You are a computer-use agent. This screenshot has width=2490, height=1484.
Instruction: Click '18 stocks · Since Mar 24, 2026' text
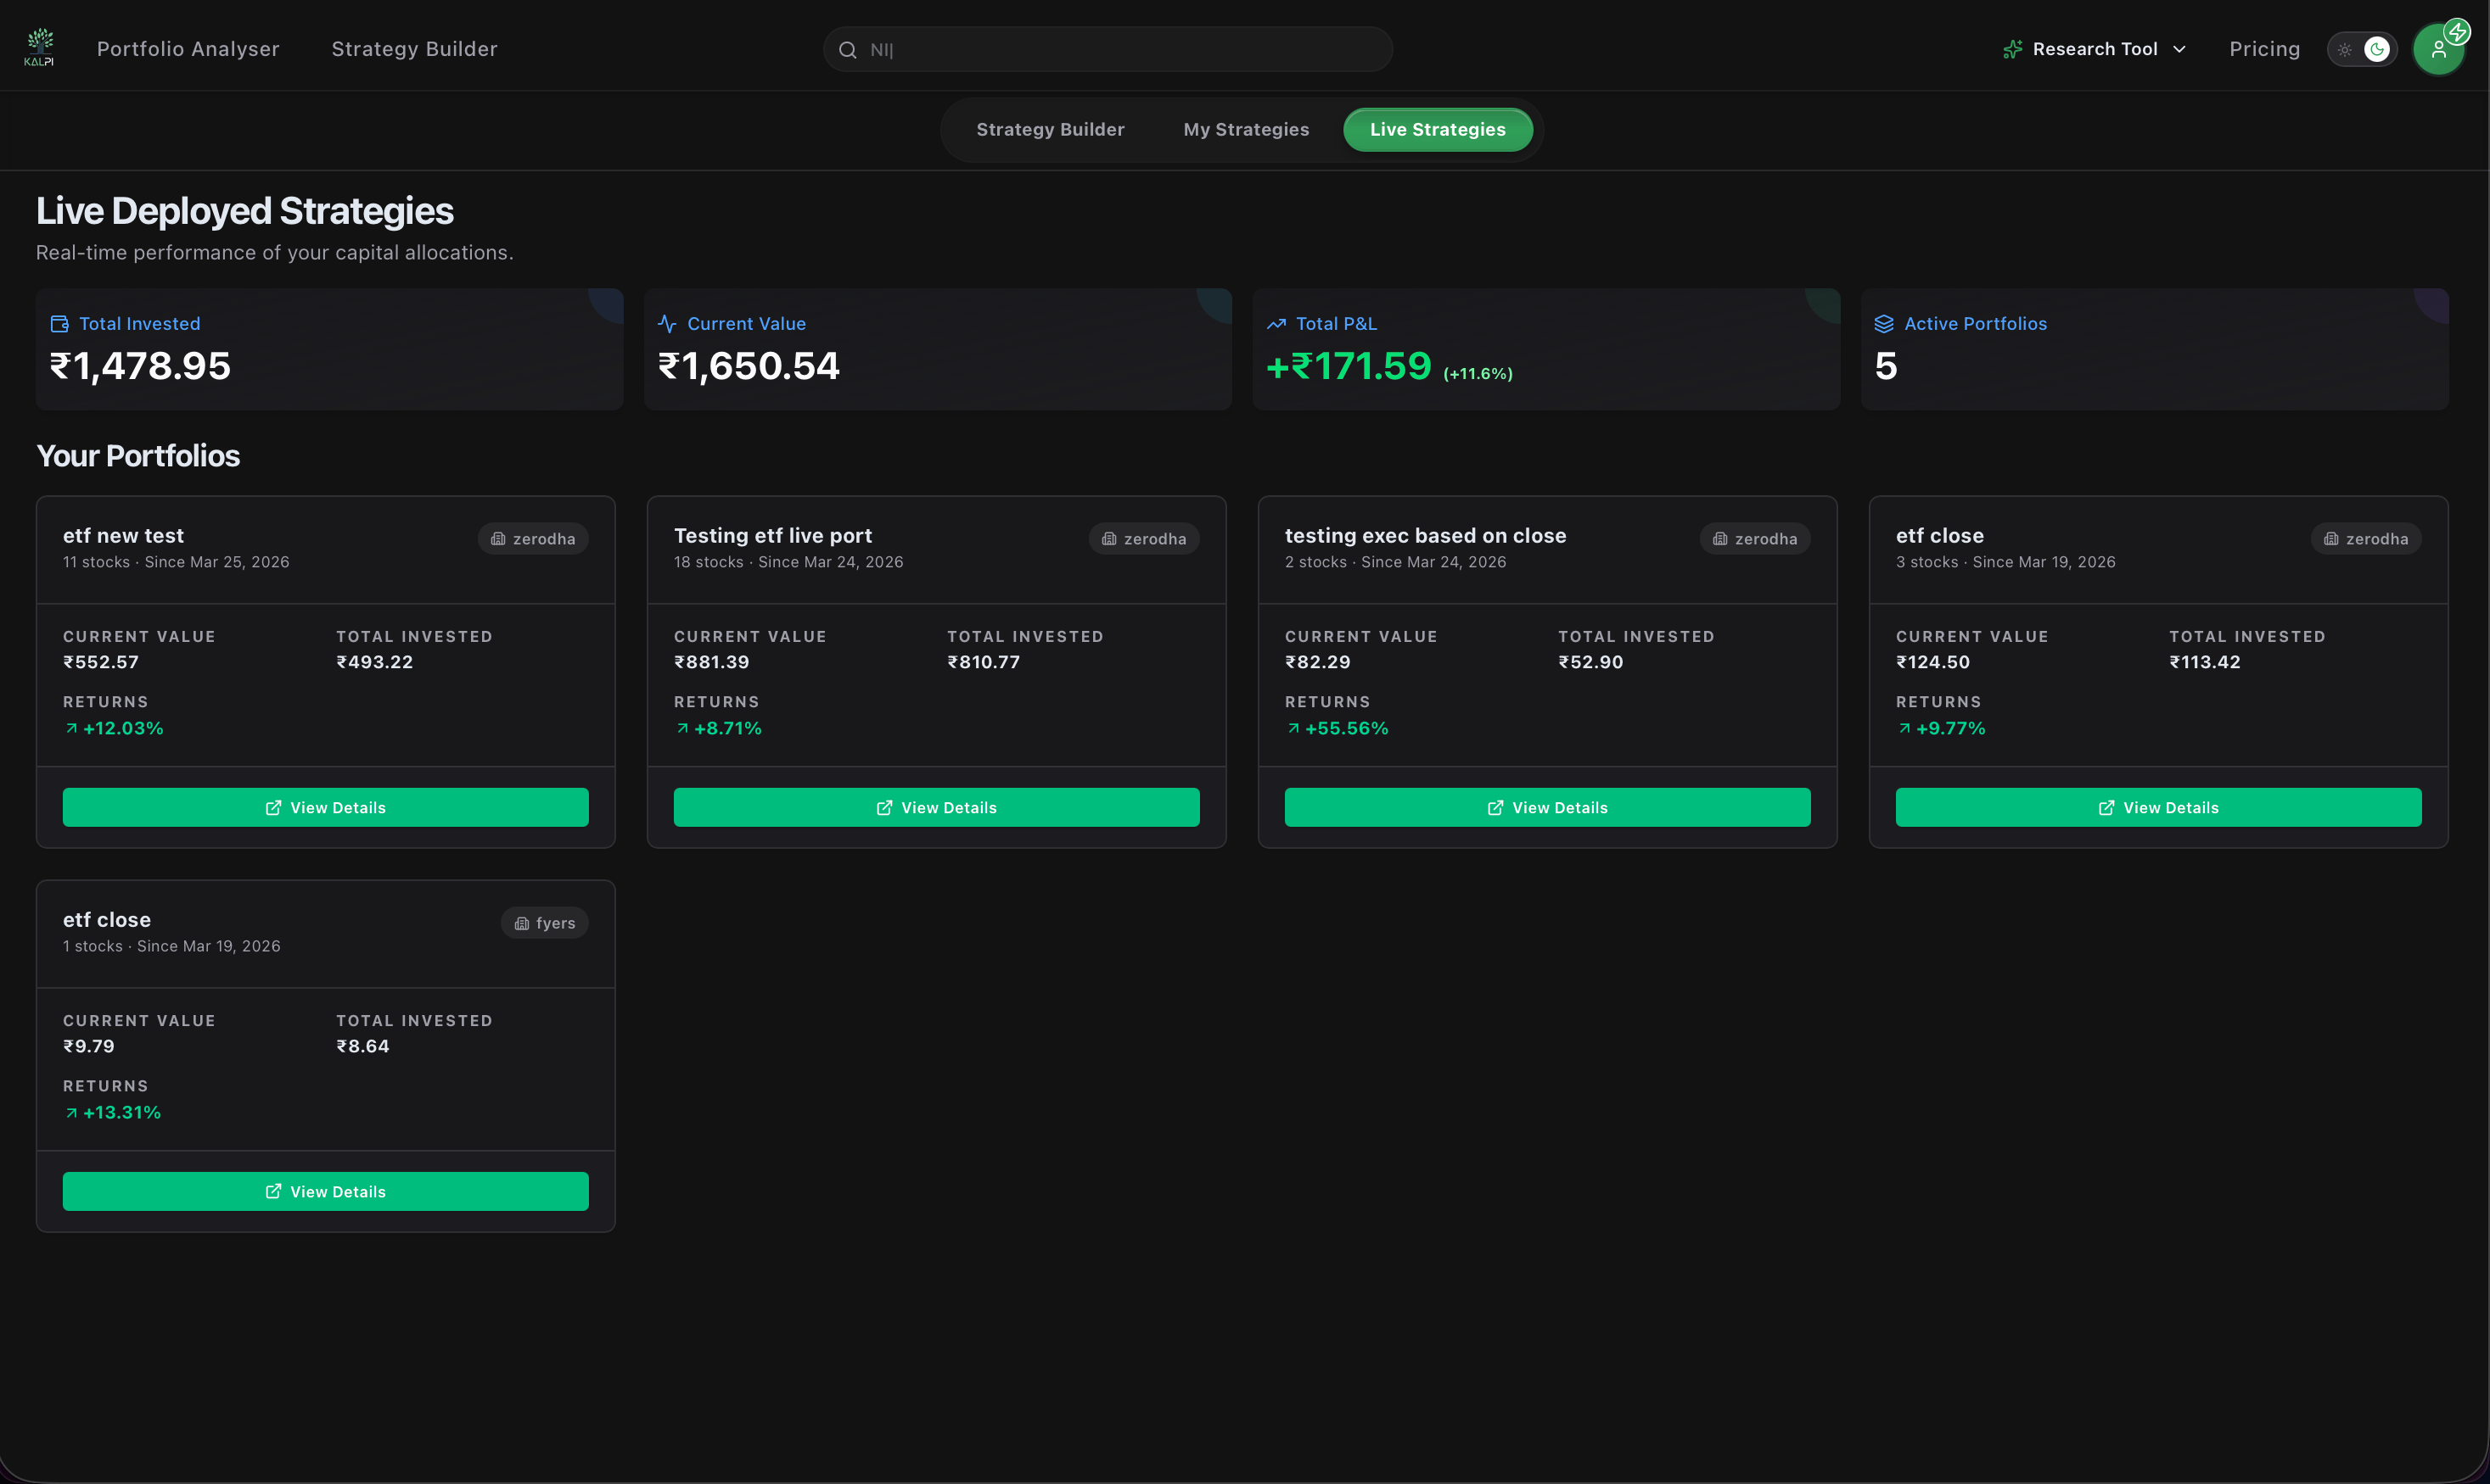(788, 562)
